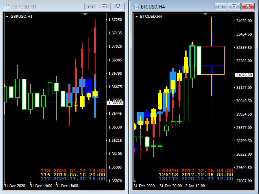Screen dimensions: 259x194
Task: Click the 1.36790 price scale value
Action: coord(115,73)
